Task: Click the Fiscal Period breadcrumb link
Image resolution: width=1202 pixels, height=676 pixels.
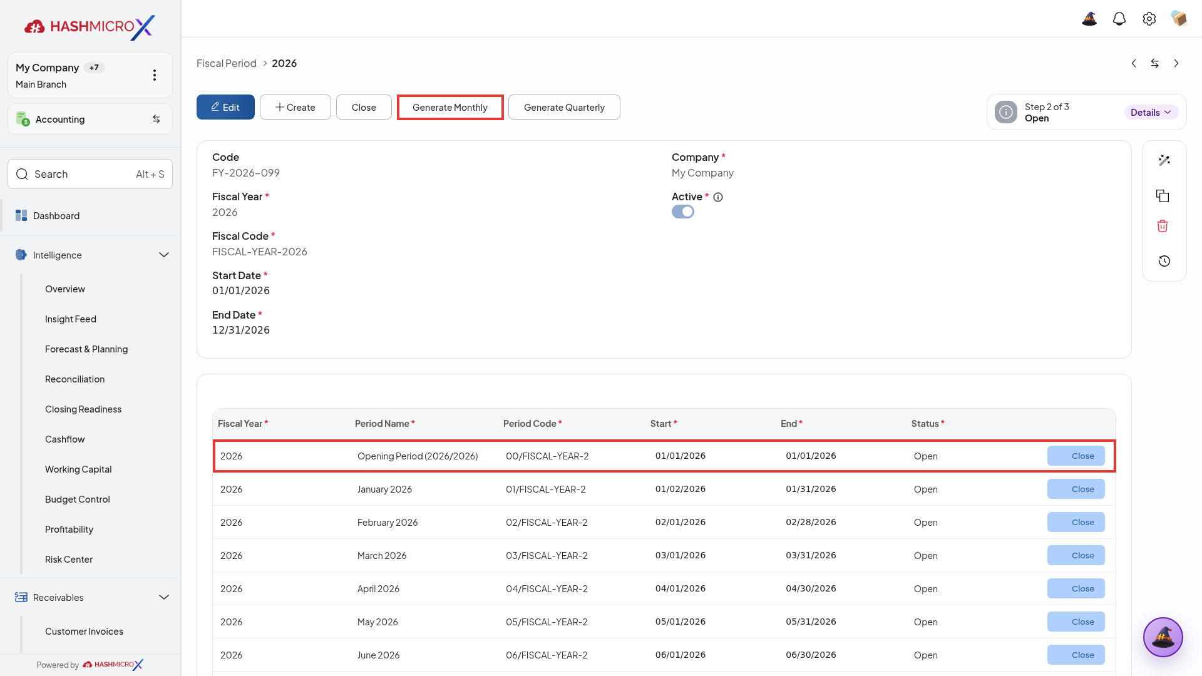Action: tap(227, 63)
